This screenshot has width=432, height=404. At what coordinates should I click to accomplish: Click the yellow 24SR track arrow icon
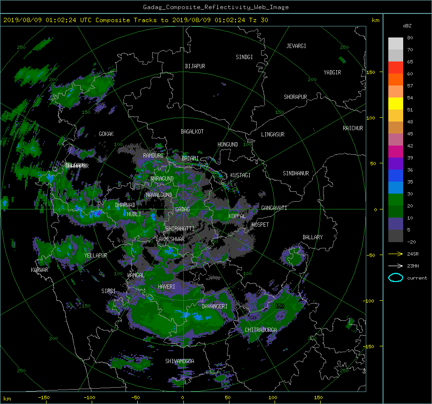(x=396, y=254)
